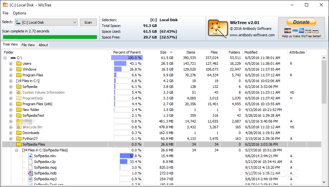Click the Donate button
Viewport: 329px width, 187px height.
[x=301, y=22]
